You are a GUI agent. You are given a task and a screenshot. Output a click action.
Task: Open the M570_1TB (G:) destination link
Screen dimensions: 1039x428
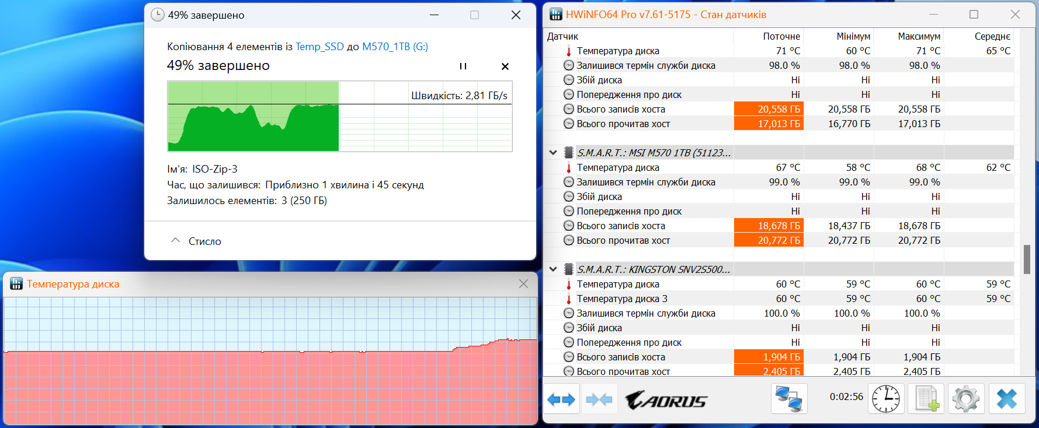[395, 47]
